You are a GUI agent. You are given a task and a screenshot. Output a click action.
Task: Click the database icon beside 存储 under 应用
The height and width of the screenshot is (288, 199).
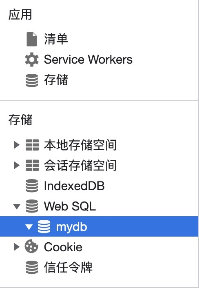32,80
